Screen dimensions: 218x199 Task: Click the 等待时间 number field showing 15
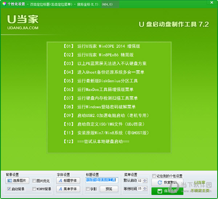[140, 188]
